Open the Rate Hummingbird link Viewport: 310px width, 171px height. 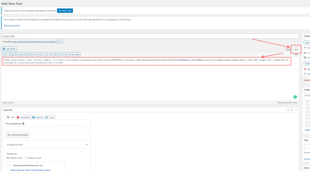[12, 25]
